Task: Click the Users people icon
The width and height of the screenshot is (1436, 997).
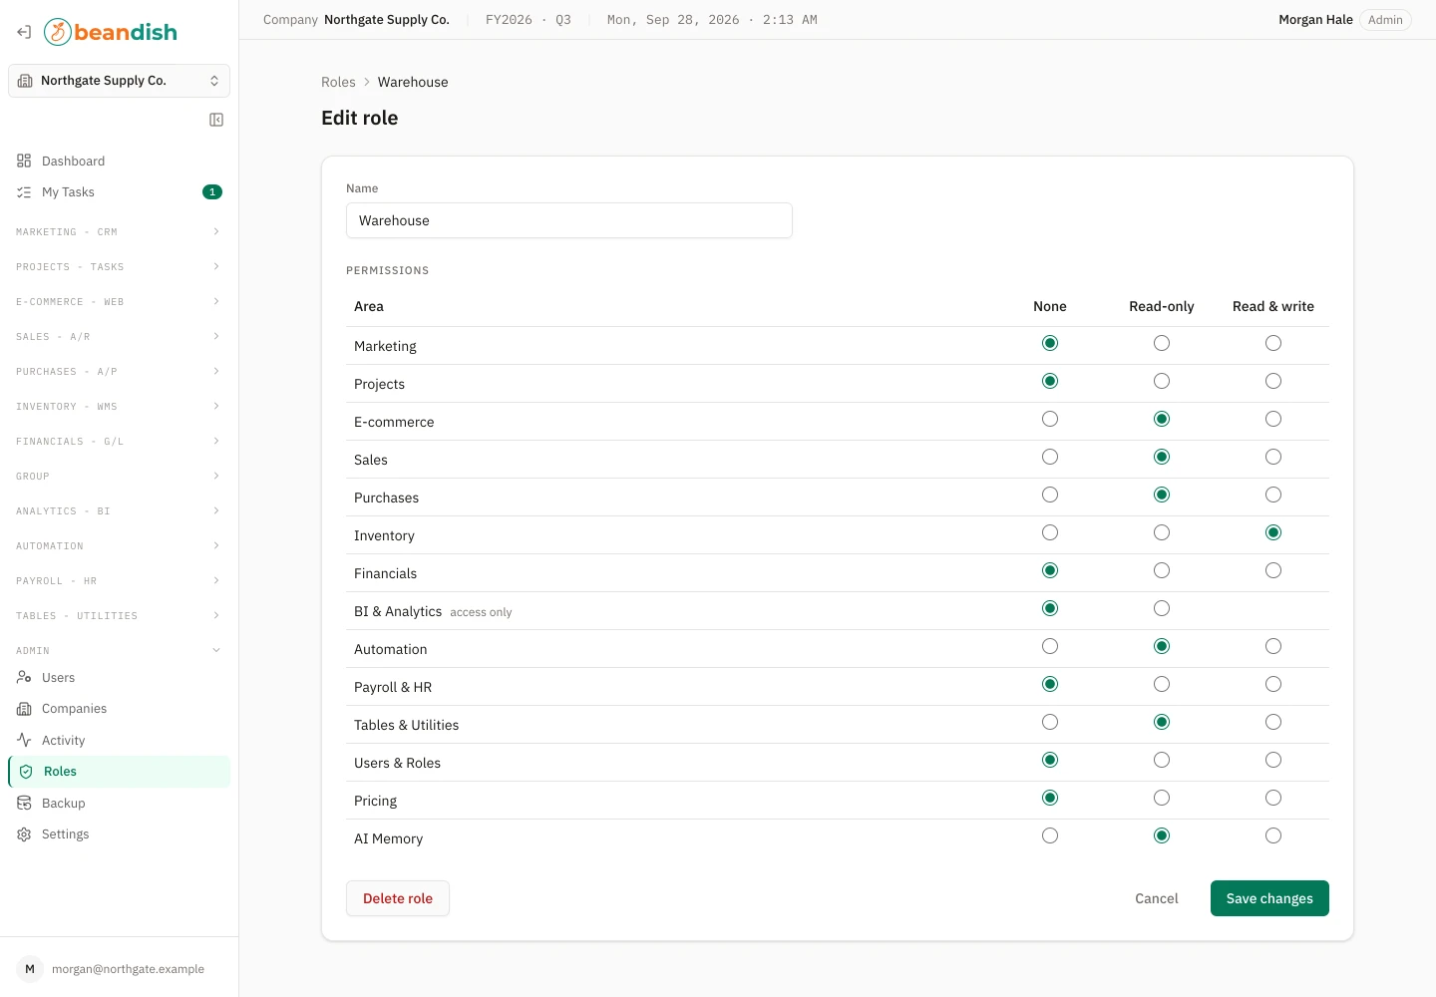Action: tap(24, 678)
